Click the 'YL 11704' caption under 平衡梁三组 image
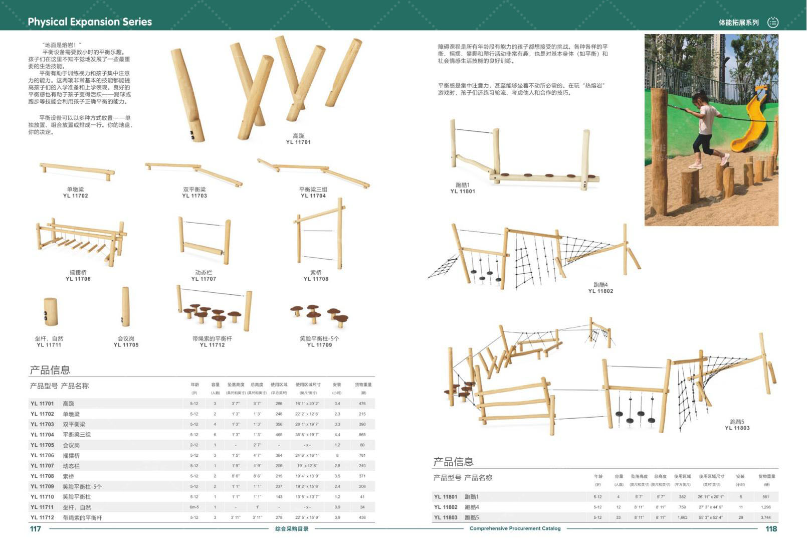 (313, 196)
